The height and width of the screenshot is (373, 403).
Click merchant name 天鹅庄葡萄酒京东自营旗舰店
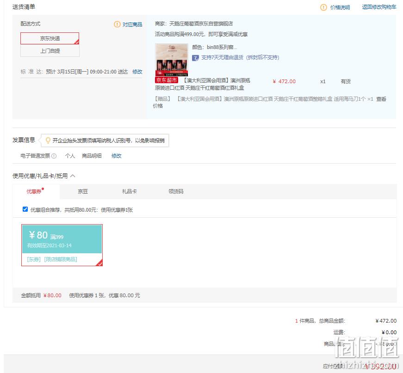(201, 24)
